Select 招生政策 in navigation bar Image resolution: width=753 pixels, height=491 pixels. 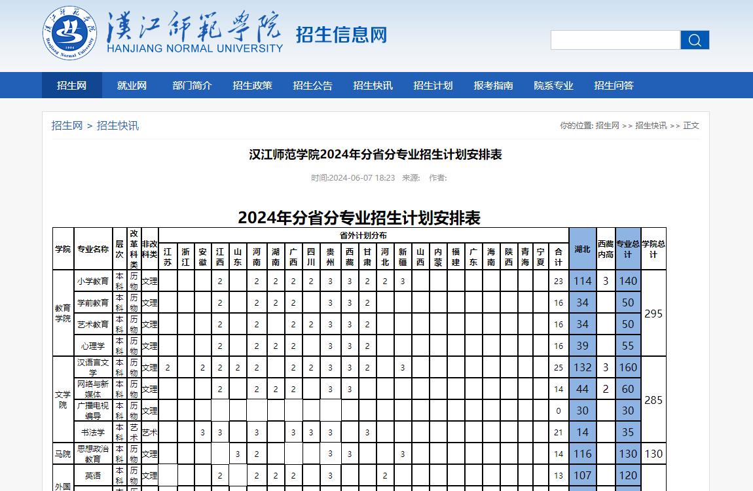pyautogui.click(x=252, y=85)
